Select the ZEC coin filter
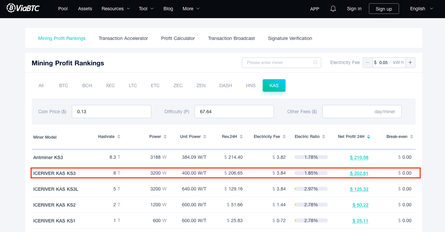This screenshot has width=445, height=232. pos(178,85)
